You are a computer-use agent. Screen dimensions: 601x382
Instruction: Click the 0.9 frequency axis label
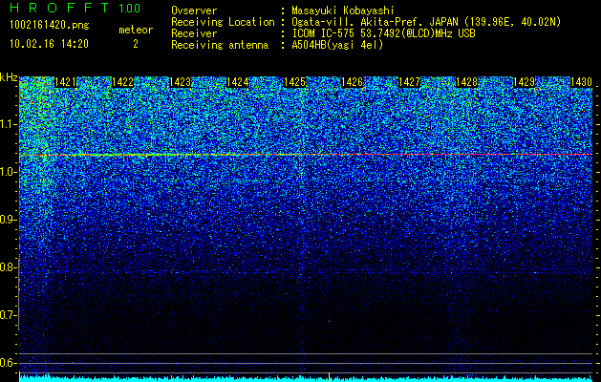[9, 220]
